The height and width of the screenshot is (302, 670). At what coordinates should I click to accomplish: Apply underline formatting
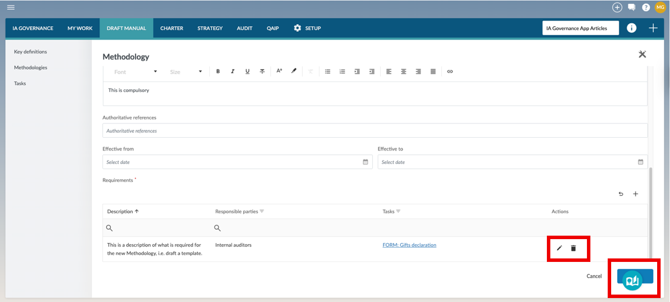[x=248, y=71]
